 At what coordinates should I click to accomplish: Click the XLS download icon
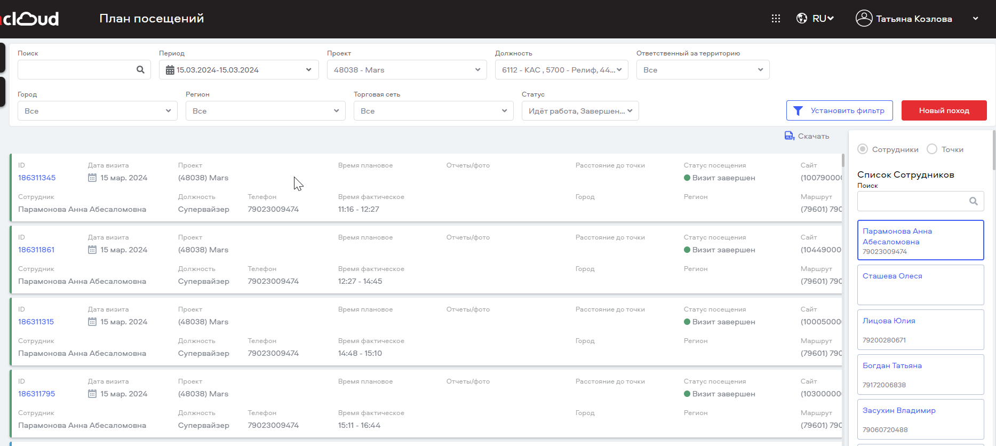coord(789,136)
